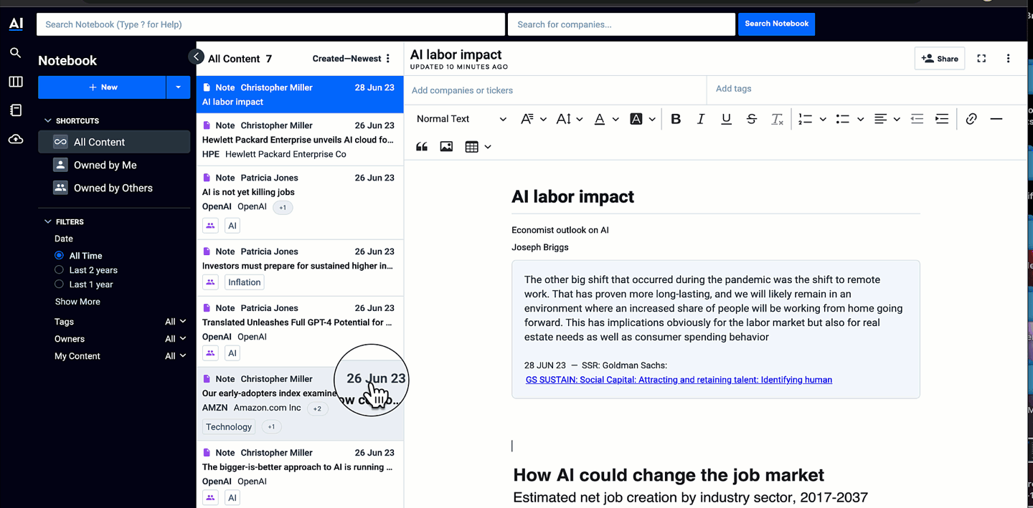Clear text formatting
Image resolution: width=1033 pixels, height=508 pixels.
point(777,119)
